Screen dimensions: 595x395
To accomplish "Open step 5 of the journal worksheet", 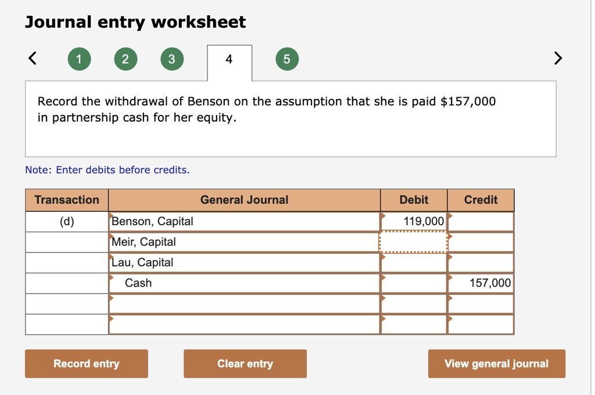I will pyautogui.click(x=286, y=58).
